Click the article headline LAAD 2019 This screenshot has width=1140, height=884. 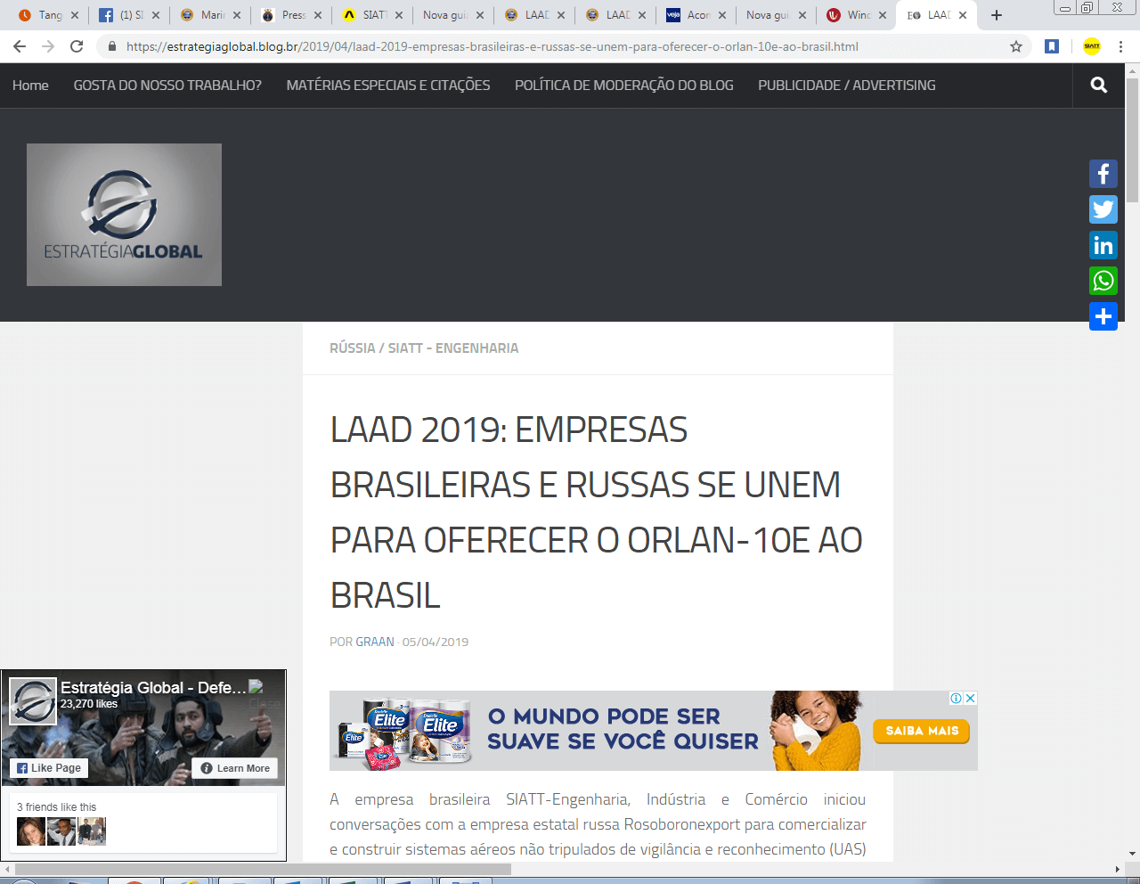[x=597, y=512]
